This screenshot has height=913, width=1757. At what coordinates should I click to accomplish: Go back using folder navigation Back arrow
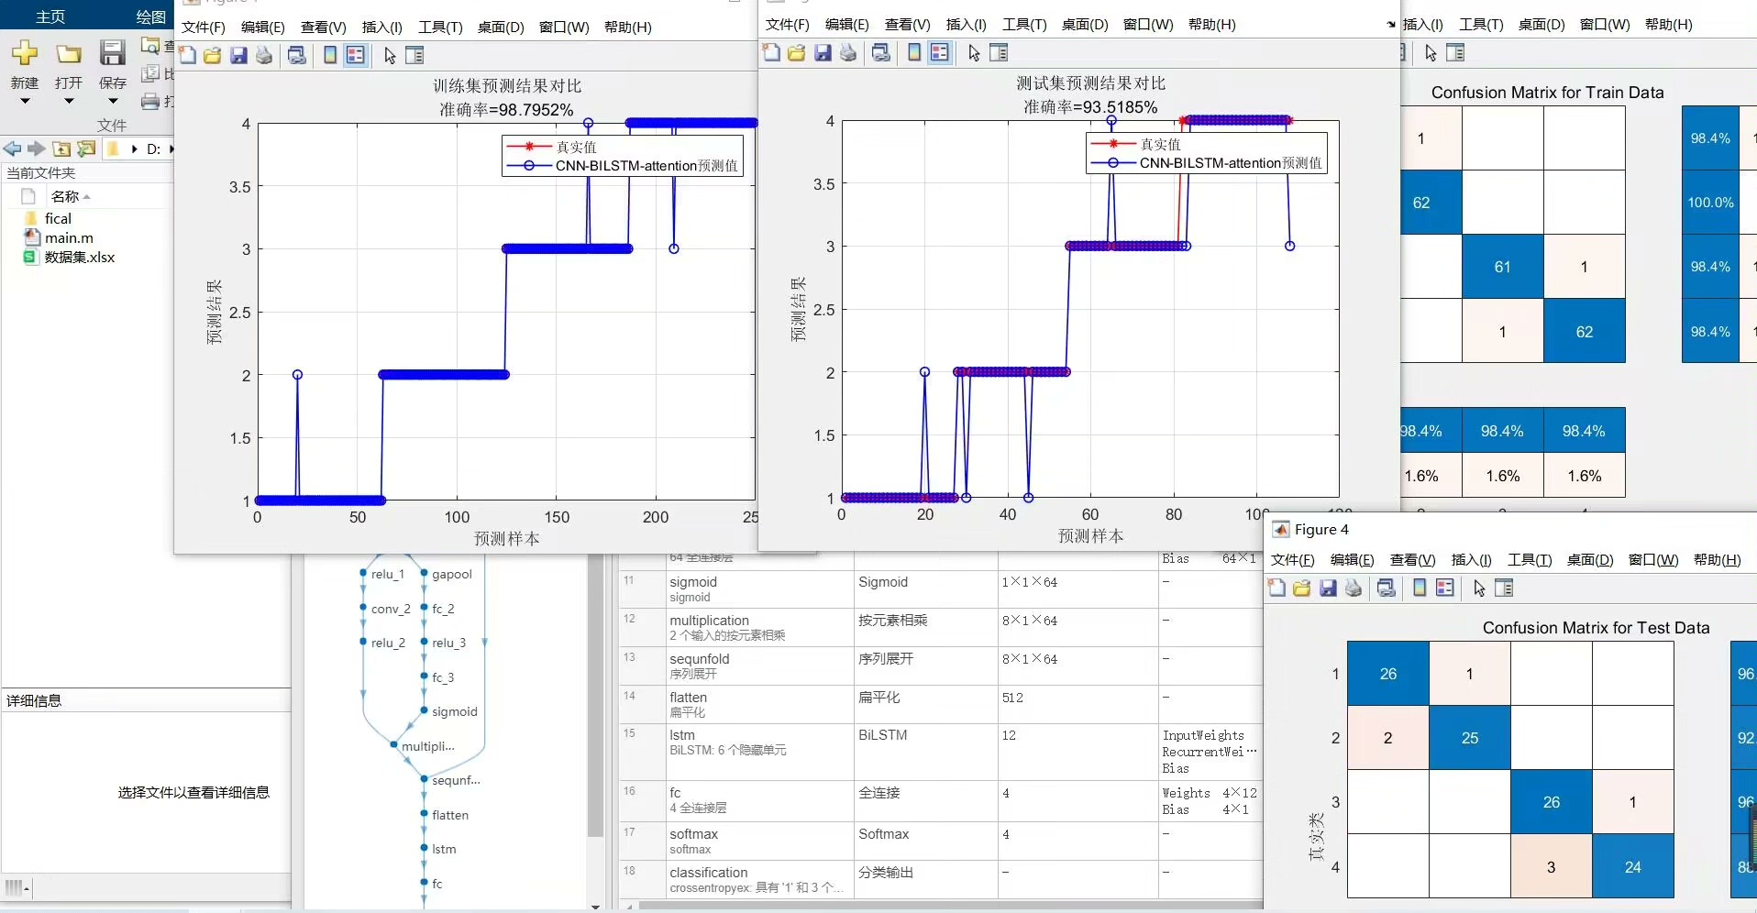point(12,148)
